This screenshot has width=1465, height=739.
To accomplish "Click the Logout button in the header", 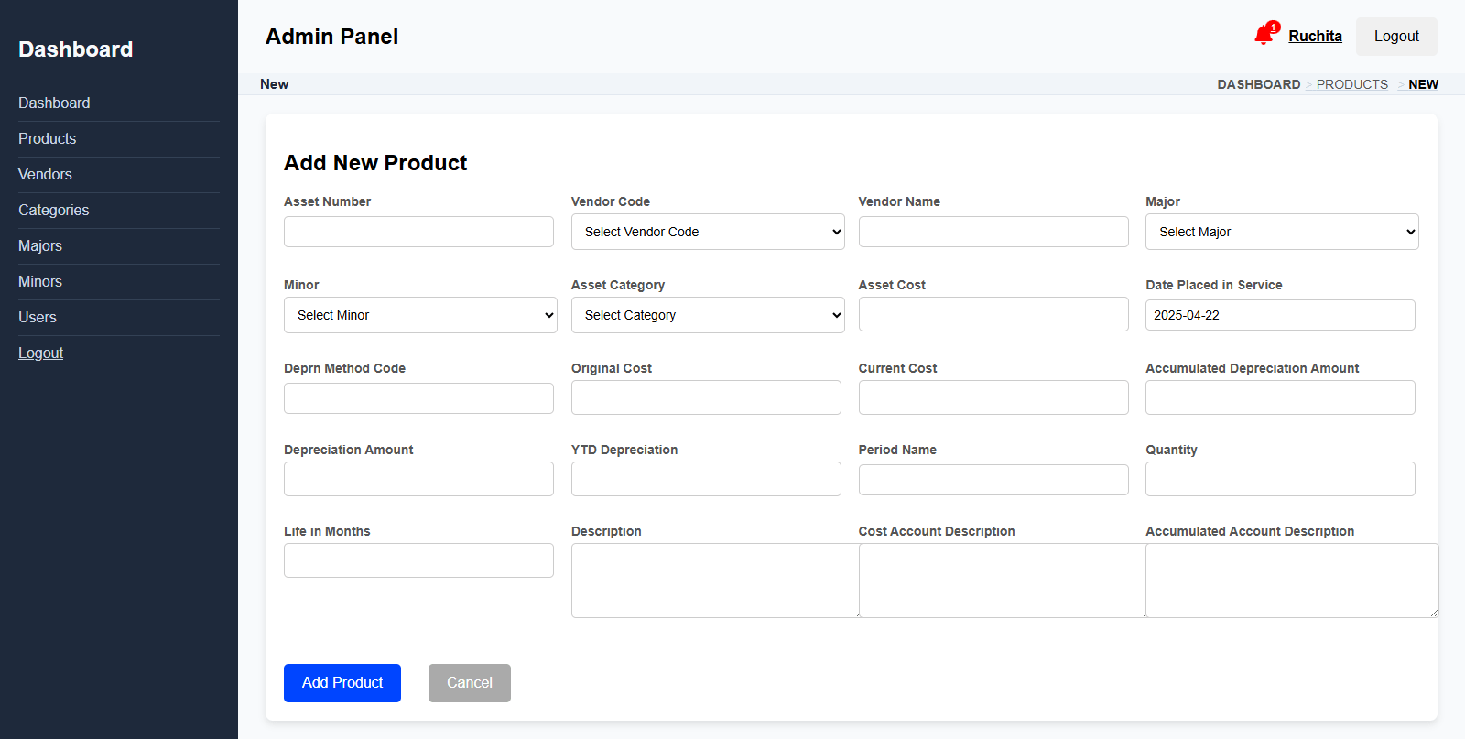I will click(x=1395, y=37).
